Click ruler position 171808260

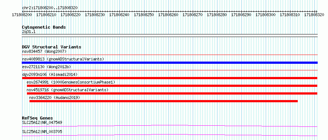[168, 15]
